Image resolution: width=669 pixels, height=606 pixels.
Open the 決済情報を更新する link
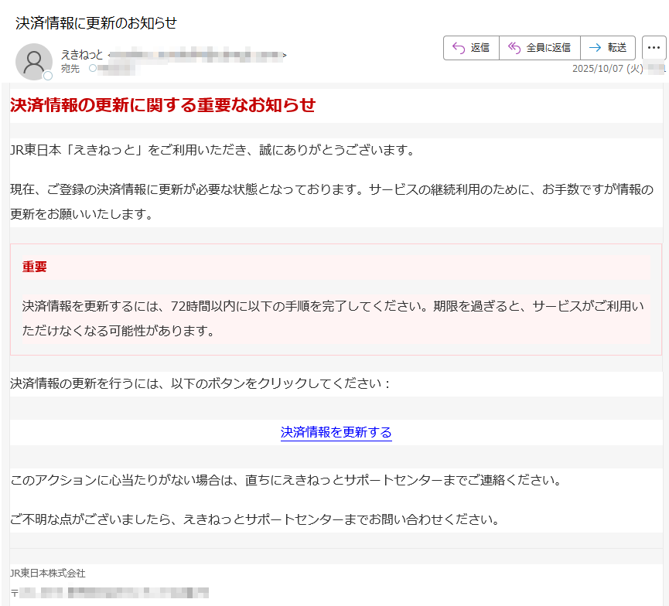click(336, 434)
